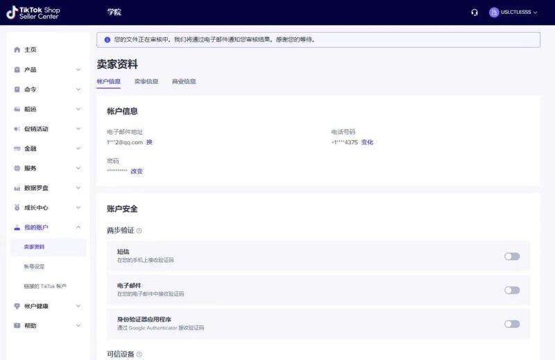Viewport: 555px width, 360px height.
Task: Select 帐号设定 in the sidebar submenu
Action: 34,266
